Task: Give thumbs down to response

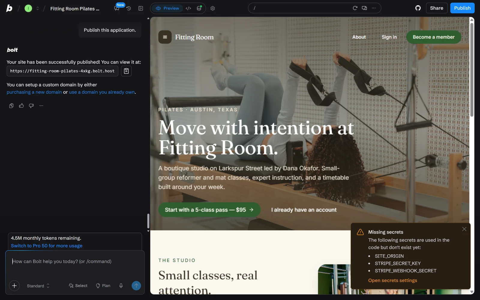Action: coord(31,106)
